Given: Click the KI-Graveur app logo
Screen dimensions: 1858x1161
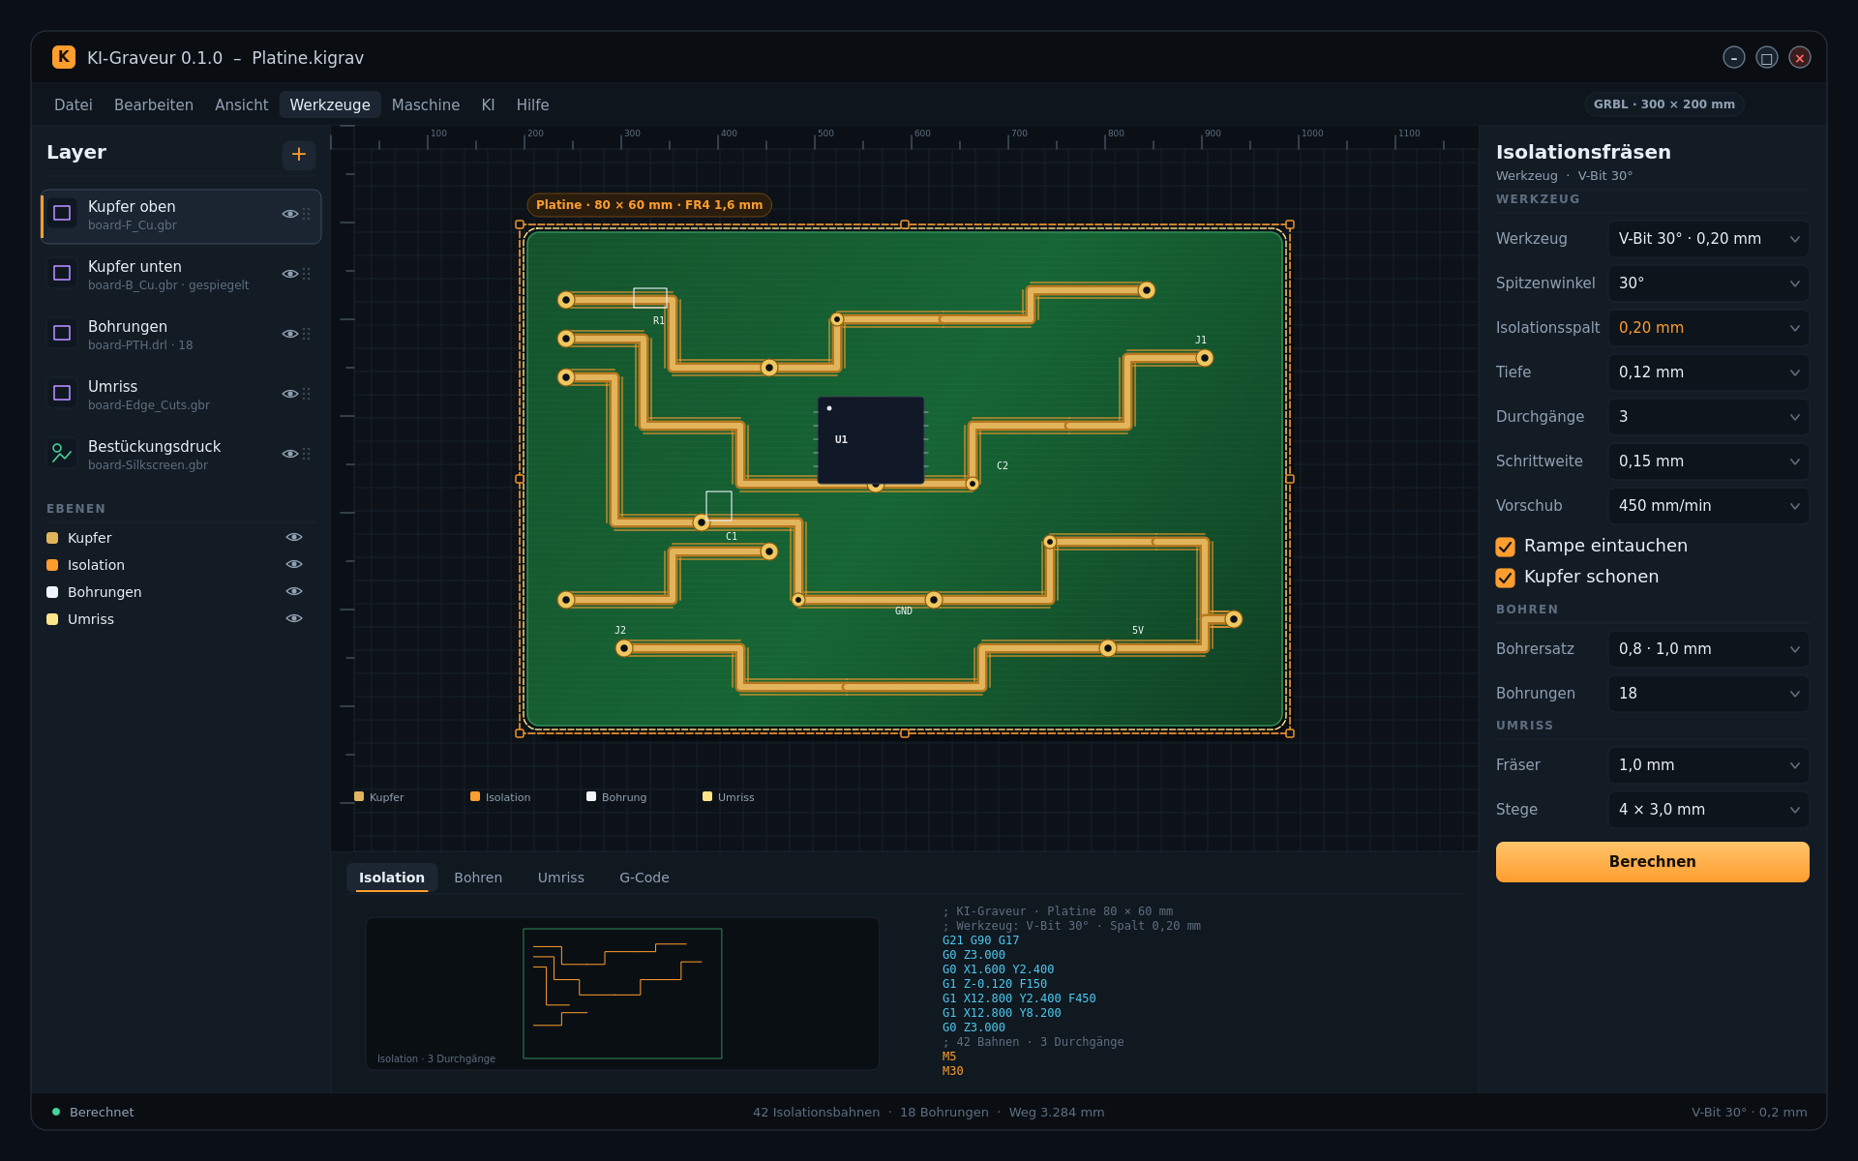Looking at the screenshot, I should pos(64,57).
